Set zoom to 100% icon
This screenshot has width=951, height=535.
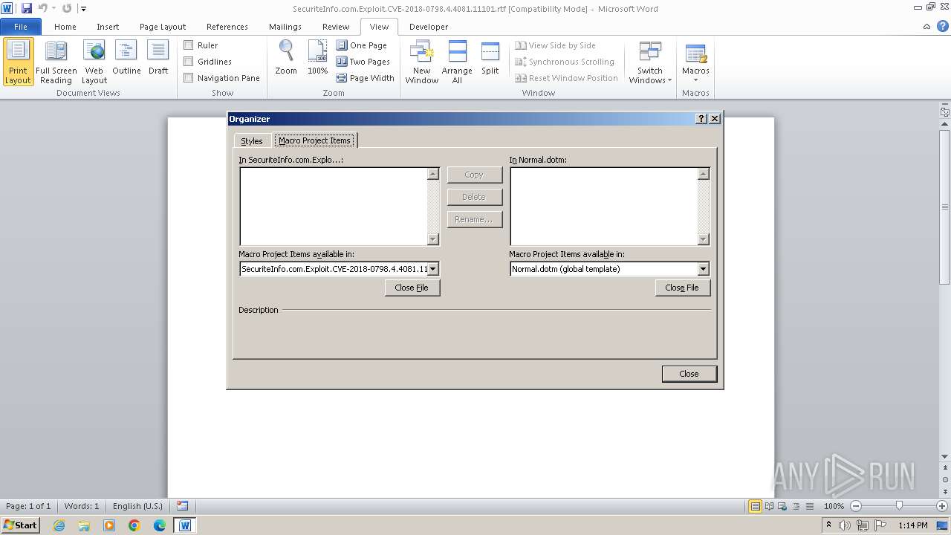click(x=317, y=58)
